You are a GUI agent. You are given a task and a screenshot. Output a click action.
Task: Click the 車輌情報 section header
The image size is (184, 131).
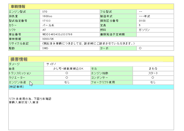click(x=18, y=7)
